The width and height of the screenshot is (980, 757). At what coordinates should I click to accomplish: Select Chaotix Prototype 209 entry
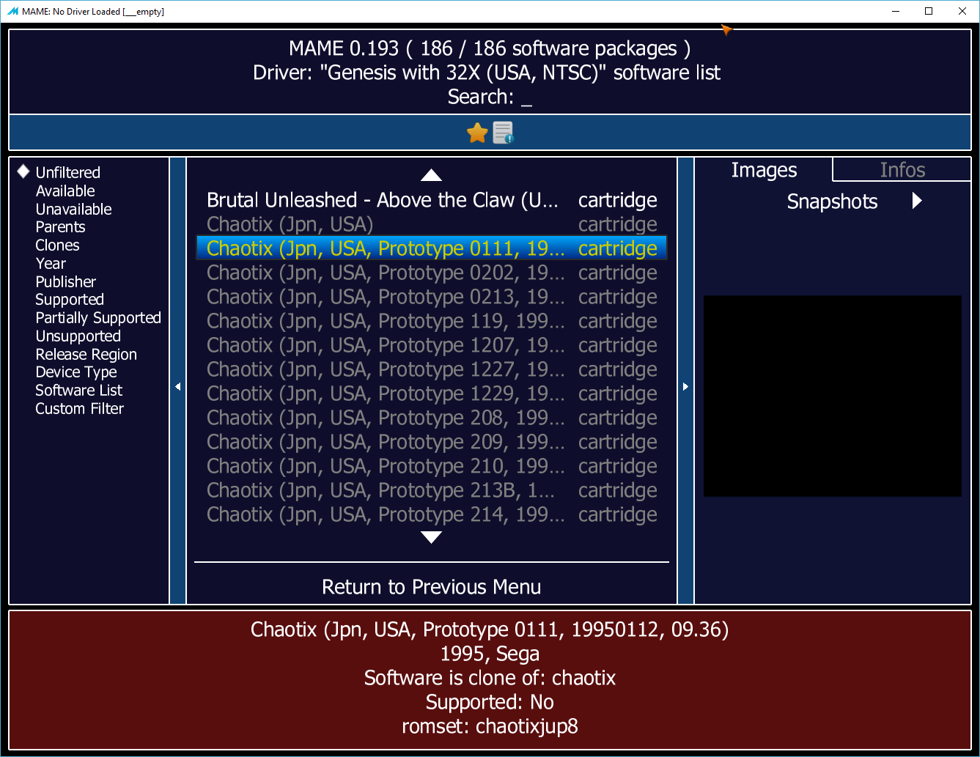[x=432, y=442]
